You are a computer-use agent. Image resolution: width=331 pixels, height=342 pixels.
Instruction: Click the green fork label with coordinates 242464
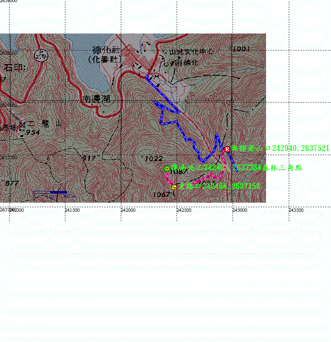219,187
